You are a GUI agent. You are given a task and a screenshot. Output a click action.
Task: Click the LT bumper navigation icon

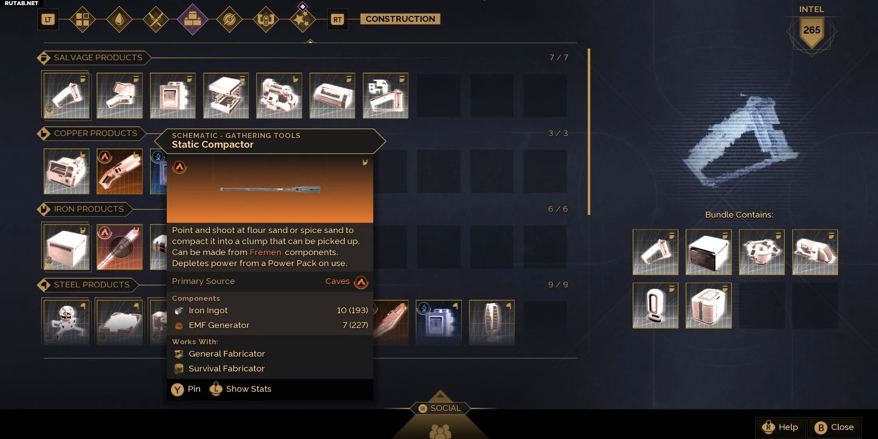[48, 19]
